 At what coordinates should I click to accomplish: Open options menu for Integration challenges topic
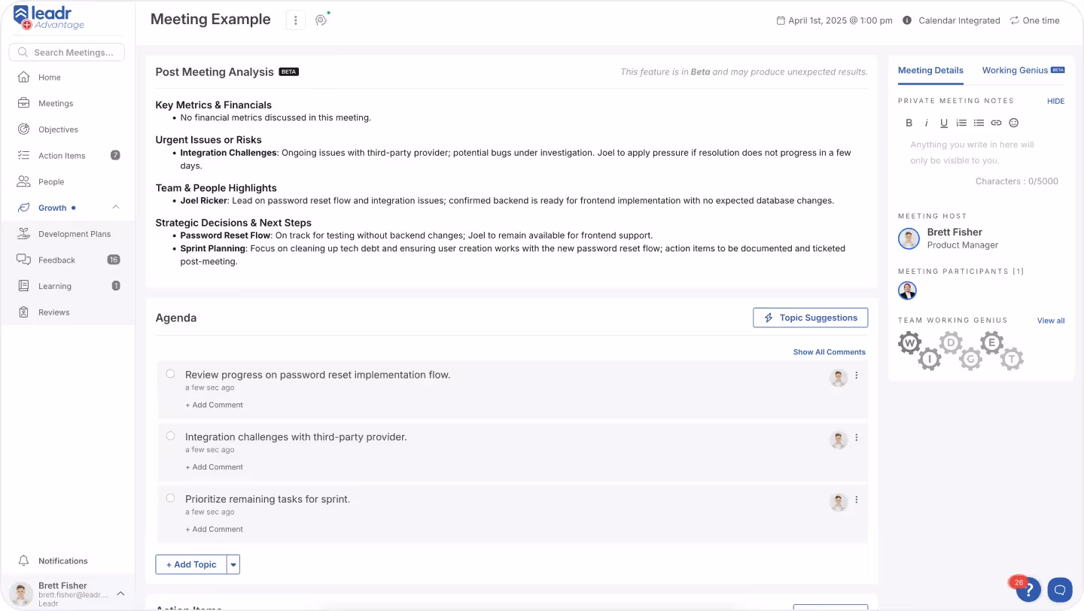(857, 438)
